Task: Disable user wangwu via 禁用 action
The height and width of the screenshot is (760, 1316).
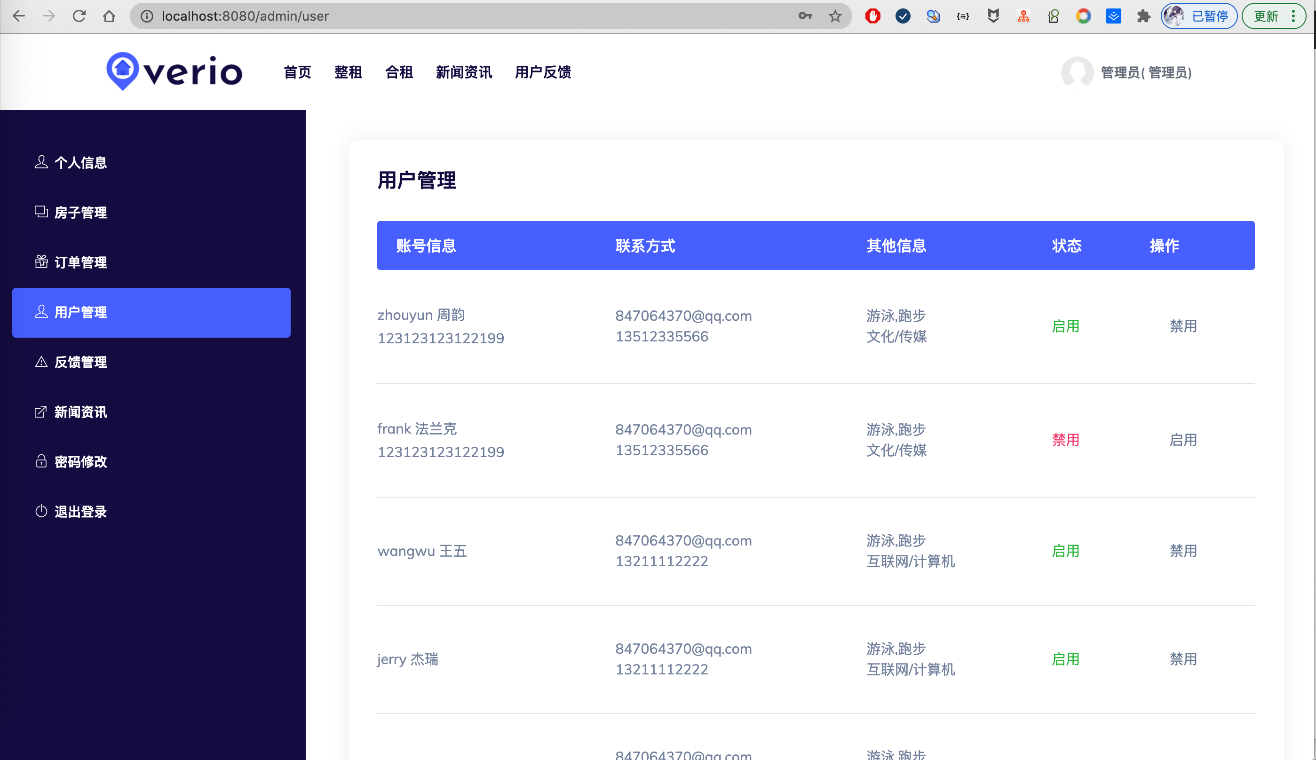Action: (x=1182, y=551)
